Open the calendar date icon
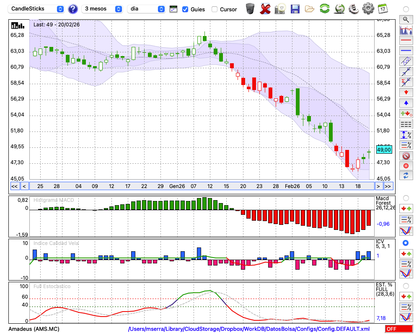The image size is (419, 335). [383, 8]
